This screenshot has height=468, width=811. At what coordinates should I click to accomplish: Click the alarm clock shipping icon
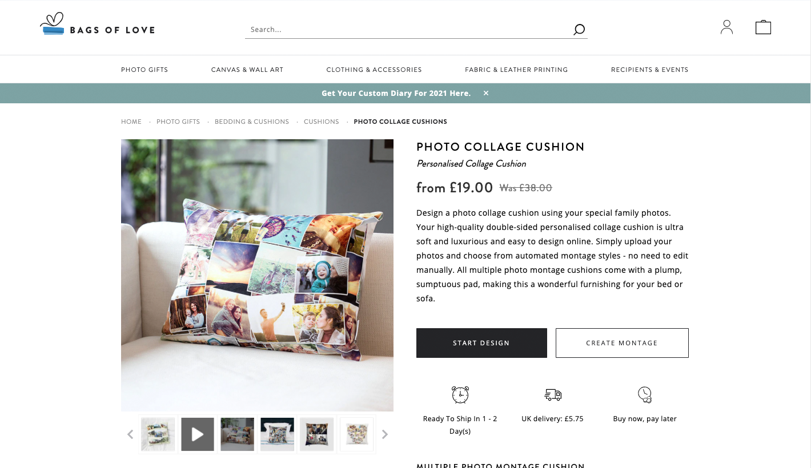460,394
